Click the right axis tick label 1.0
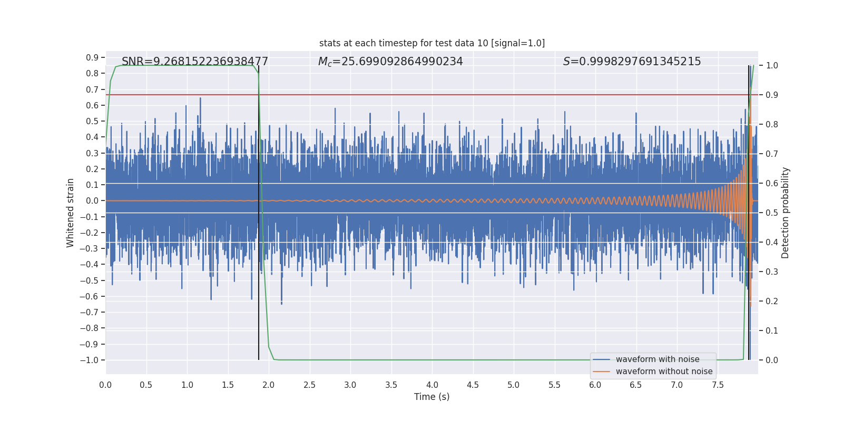843x421 pixels. click(772, 65)
